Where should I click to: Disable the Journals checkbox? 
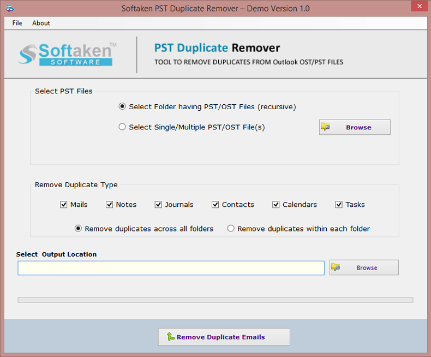(x=158, y=205)
